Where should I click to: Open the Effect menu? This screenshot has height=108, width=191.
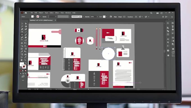(57, 13)
